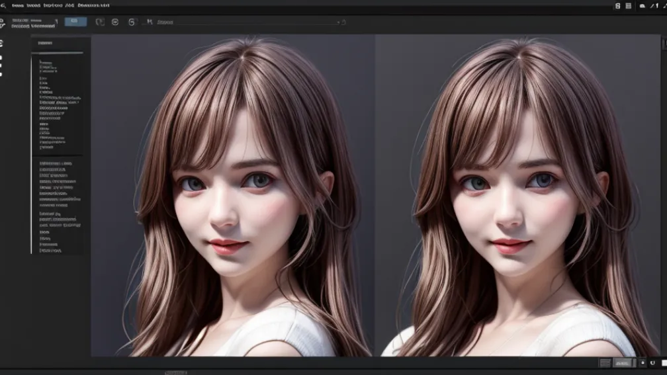This screenshot has height=375, width=667.
Task: Select the tab header atop the left panel
Action: [x=45, y=43]
